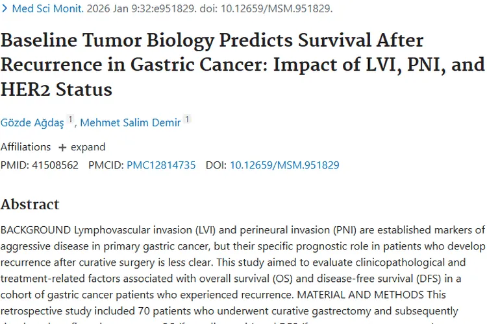Click affiliation superscript after Mehmet Salim Demir
This screenshot has height=324, width=487.
click(x=187, y=119)
